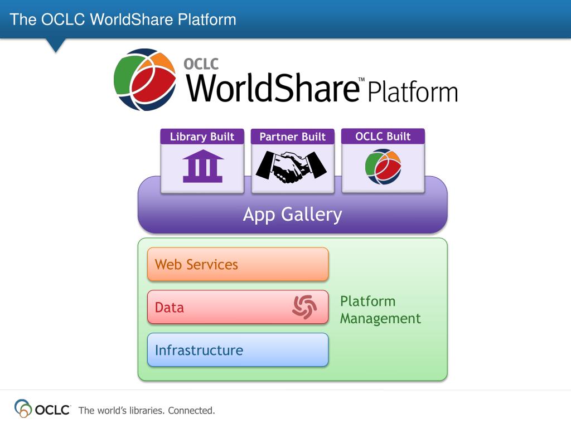Click the gray 'OCLC' text above WorldShare
This screenshot has width=571, height=428.
click(x=201, y=64)
